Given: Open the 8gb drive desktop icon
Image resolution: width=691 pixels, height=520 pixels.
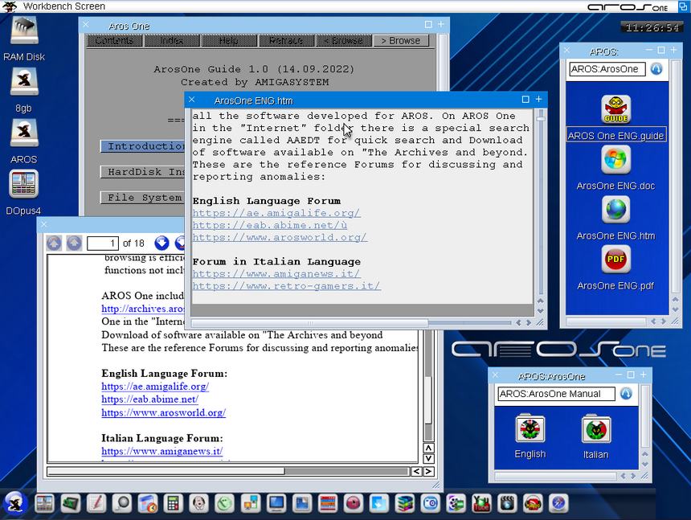Looking at the screenshot, I should click(24, 83).
